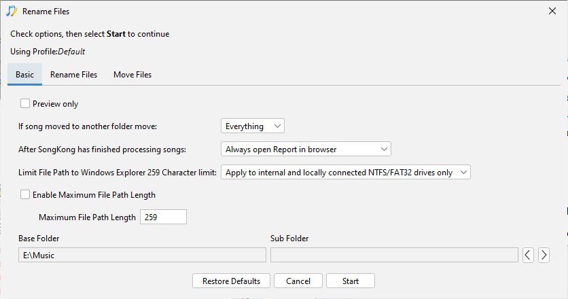Click the Using Profile Default text
568x299 pixels.
[x=48, y=52]
